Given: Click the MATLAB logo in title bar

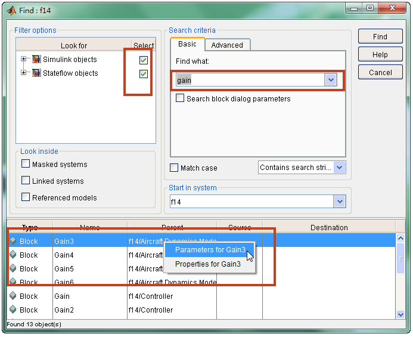Looking at the screenshot, I should coord(11,10).
